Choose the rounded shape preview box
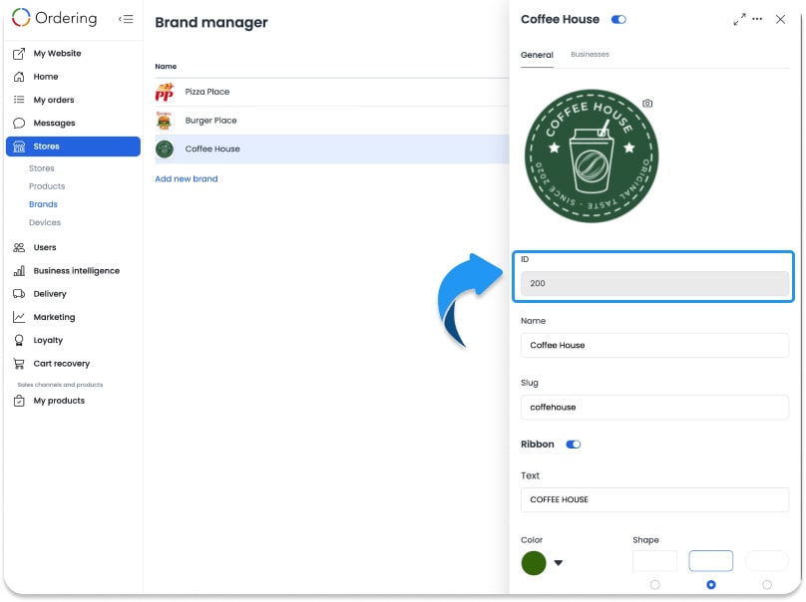 (711, 561)
